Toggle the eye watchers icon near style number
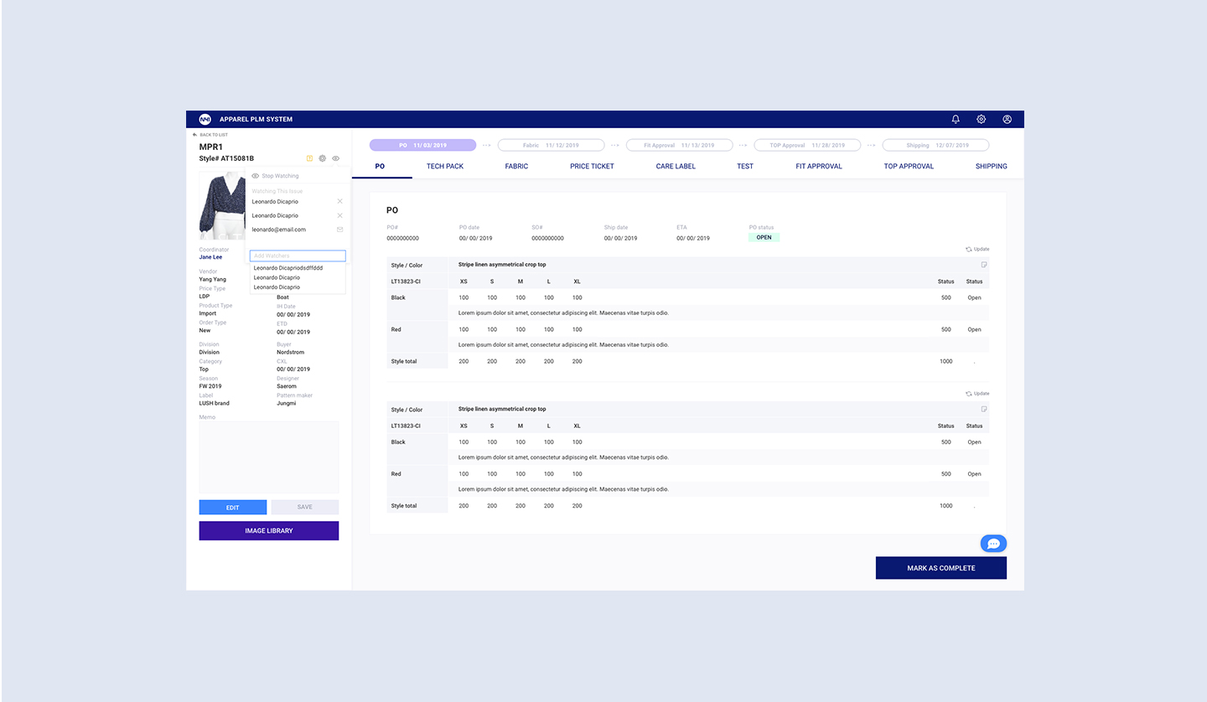 click(x=336, y=158)
